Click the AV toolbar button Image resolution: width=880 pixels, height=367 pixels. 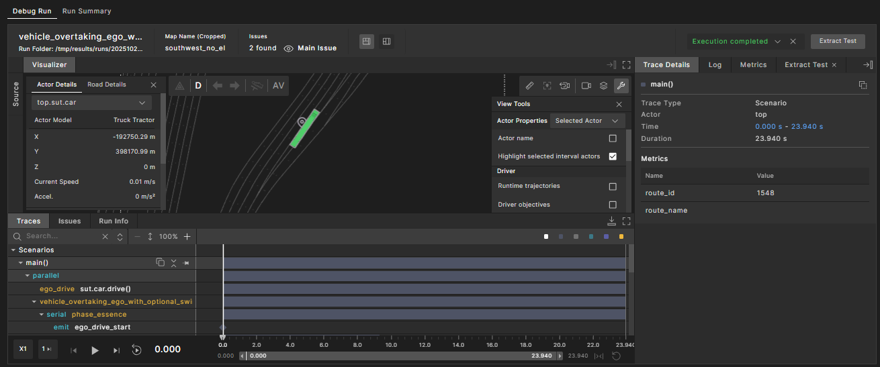pos(278,86)
